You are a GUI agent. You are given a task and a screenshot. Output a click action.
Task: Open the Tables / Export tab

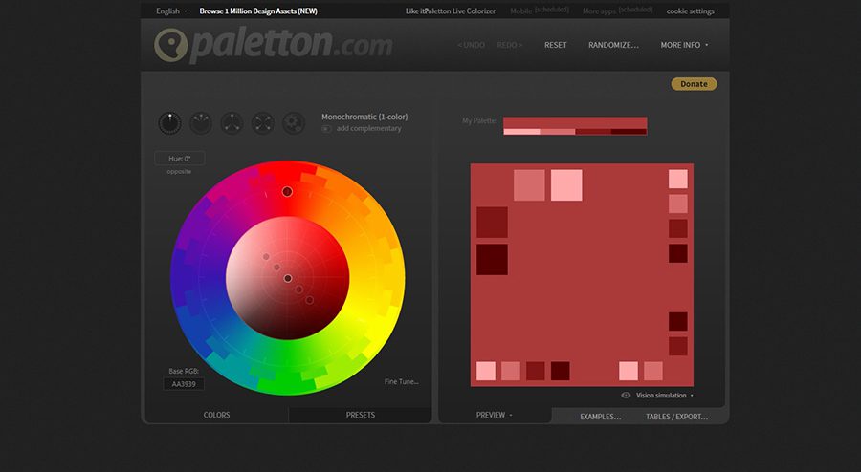click(x=678, y=417)
